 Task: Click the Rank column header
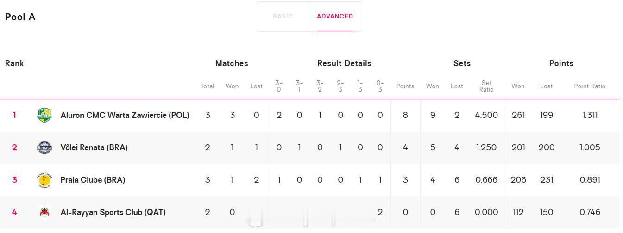(x=14, y=63)
